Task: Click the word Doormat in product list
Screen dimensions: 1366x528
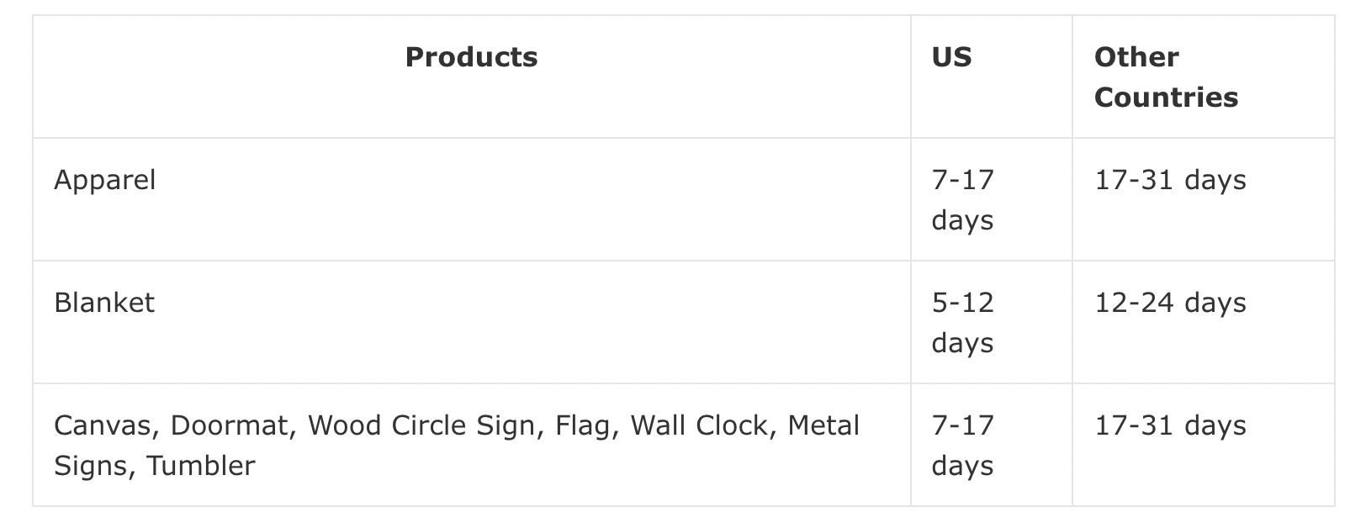Action: tap(229, 425)
